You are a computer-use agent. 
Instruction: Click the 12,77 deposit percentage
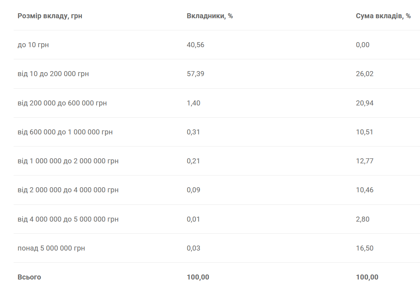pos(365,161)
